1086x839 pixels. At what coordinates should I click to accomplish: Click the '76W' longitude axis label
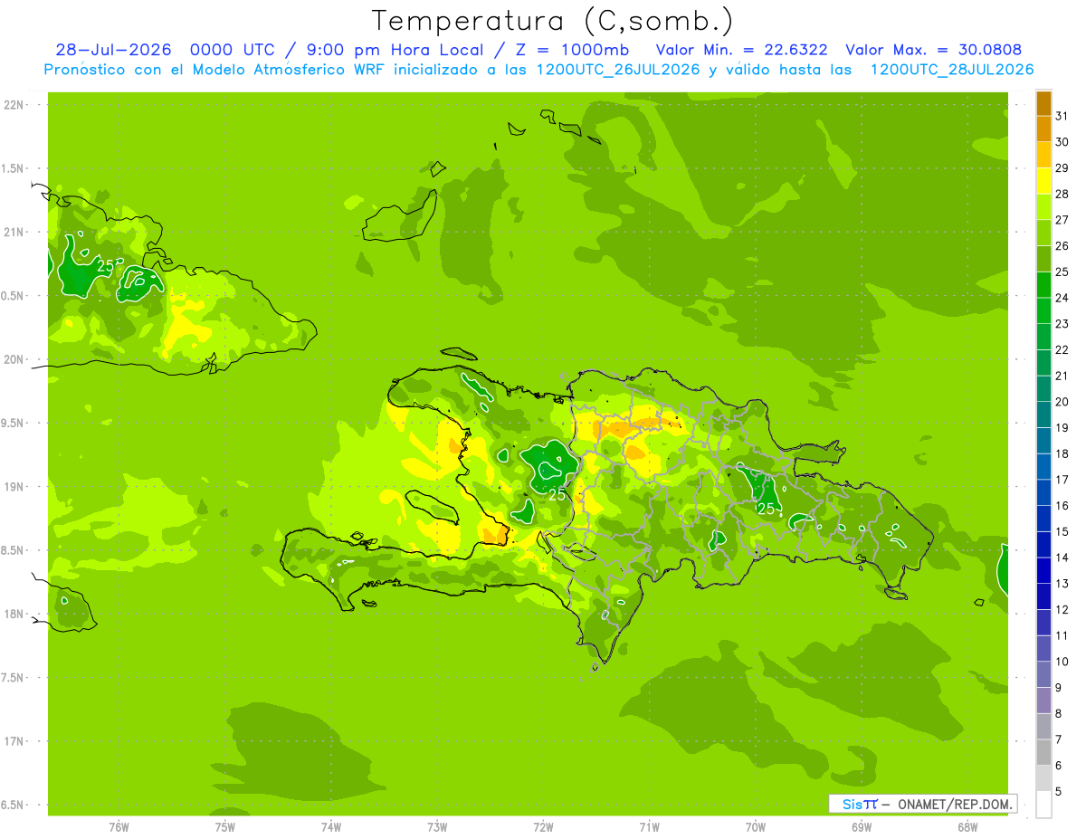pos(119,826)
